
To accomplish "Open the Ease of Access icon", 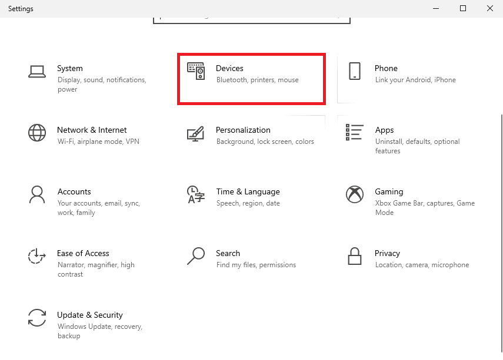I will pos(37,256).
